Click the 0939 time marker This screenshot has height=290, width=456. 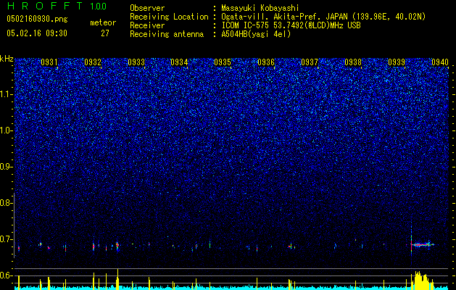[x=397, y=62]
